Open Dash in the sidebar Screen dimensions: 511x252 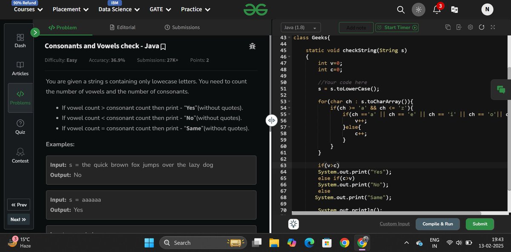point(20,41)
